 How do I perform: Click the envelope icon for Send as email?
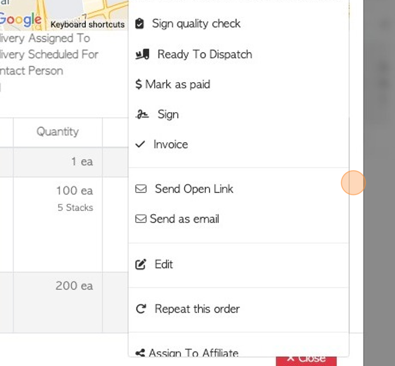pos(141,219)
